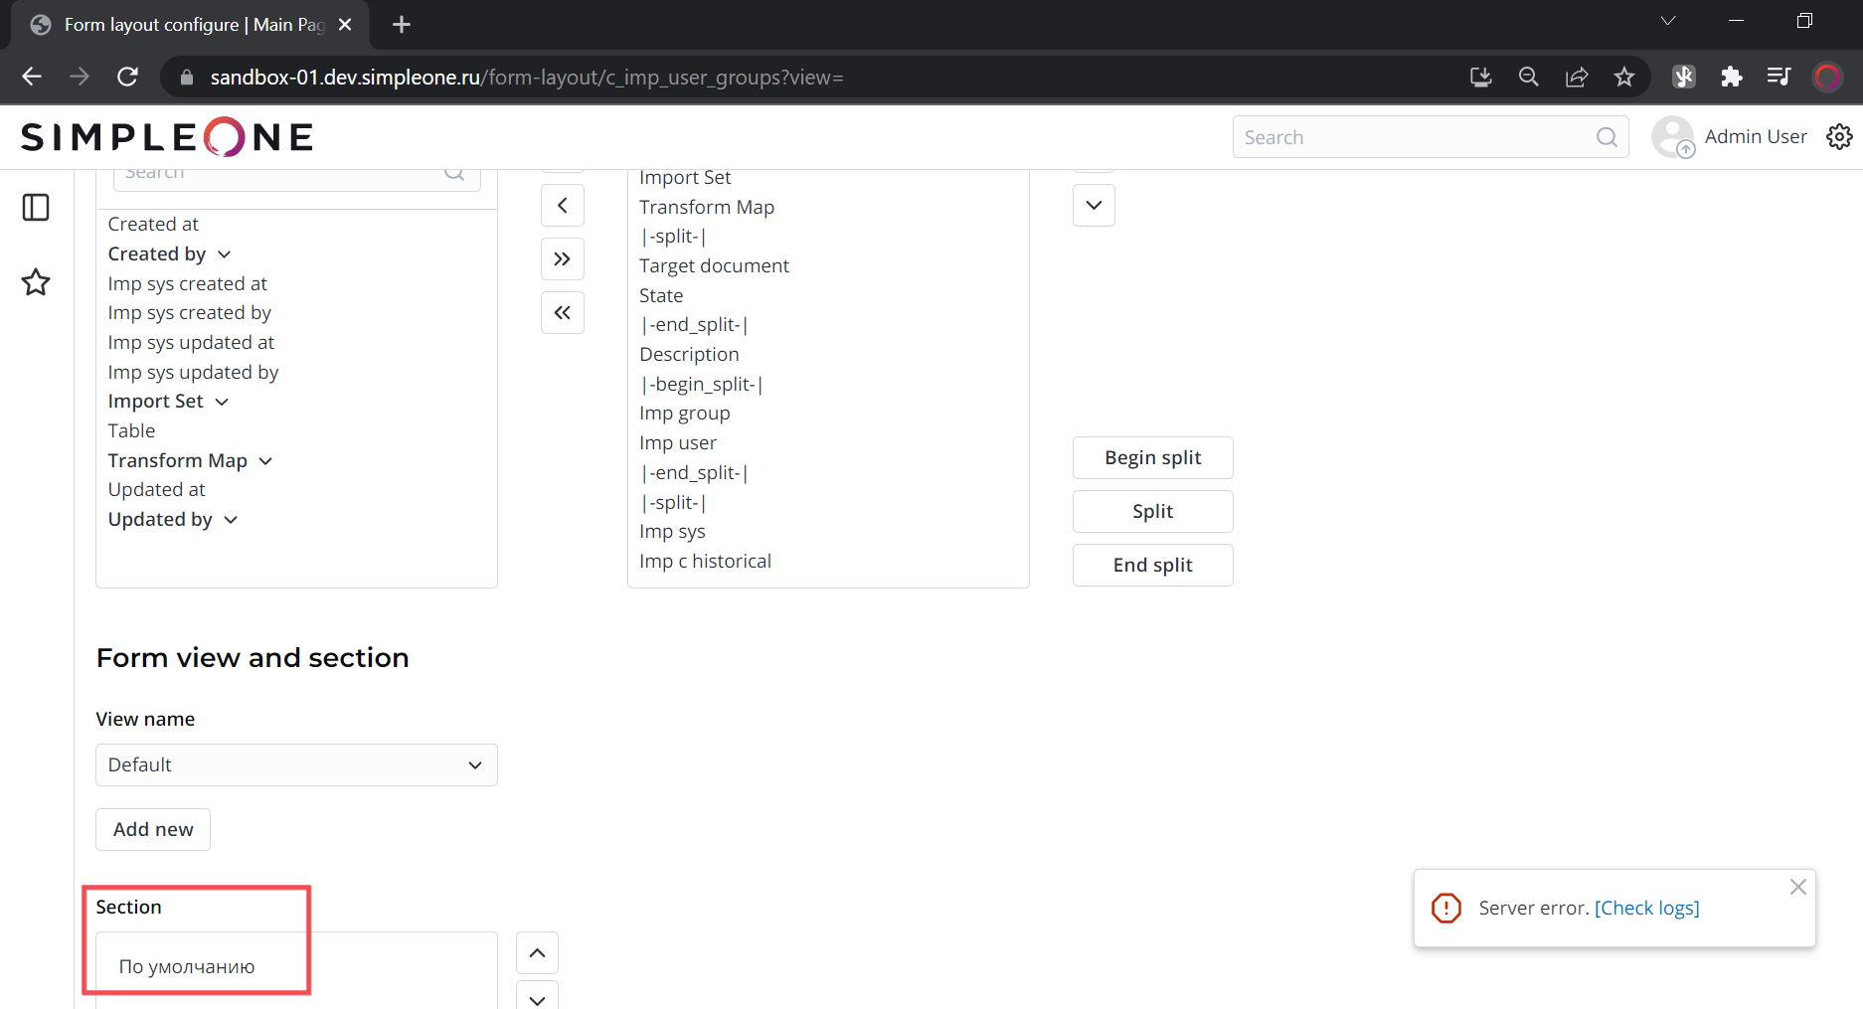1863x1009 pixels.
Task: Click the End split button
Action: click(1152, 566)
